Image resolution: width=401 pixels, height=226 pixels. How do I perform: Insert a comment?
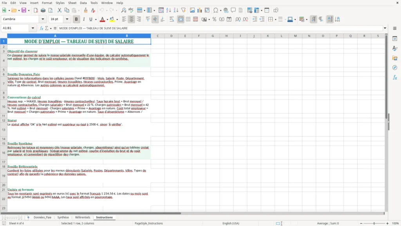tap(233, 10)
